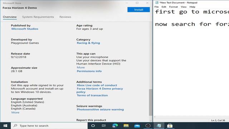Open the Forza Horizon 4 Demo privacy policy link
Image resolution: width=229 pixels, height=129 pixels.
(99, 90)
